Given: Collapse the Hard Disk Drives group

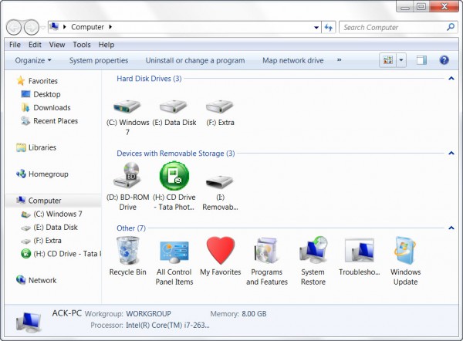Looking at the screenshot, I should 451,78.
